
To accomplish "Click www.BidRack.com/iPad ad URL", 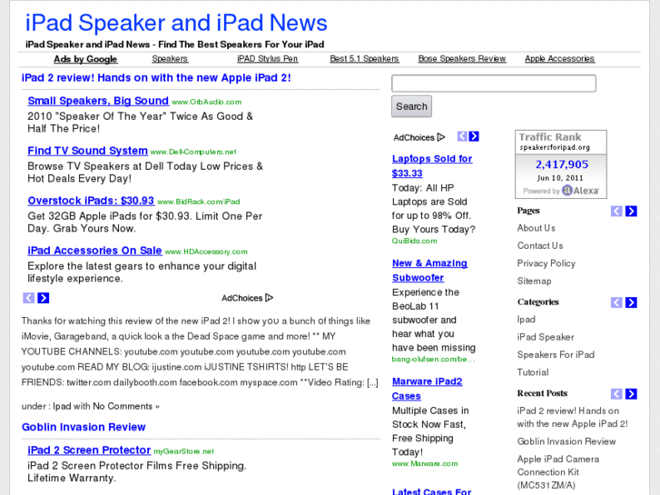I will pos(199,202).
